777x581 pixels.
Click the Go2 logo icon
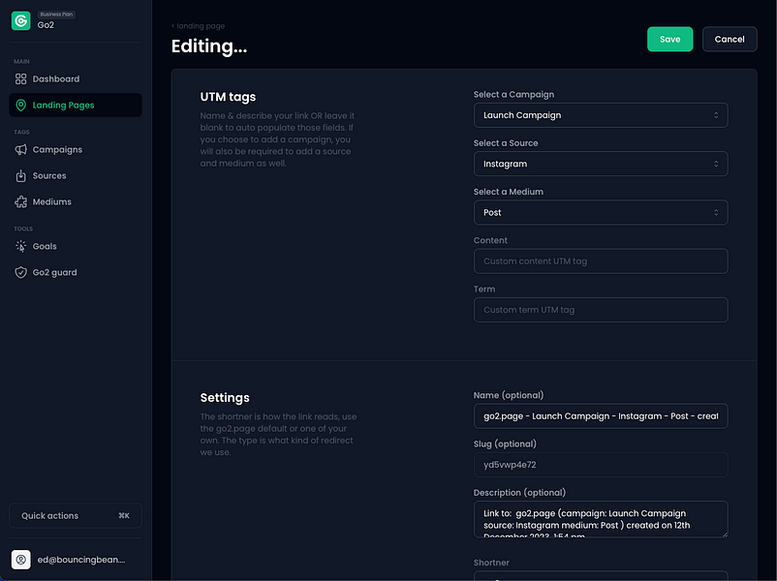pos(21,20)
